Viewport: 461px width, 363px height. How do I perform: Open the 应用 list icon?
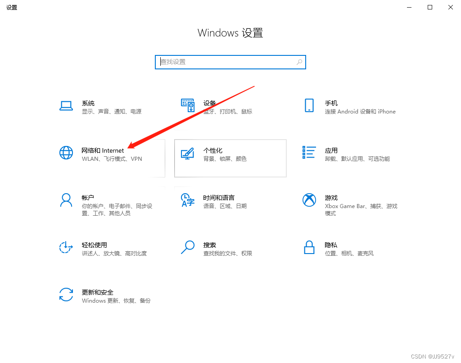coord(309,152)
